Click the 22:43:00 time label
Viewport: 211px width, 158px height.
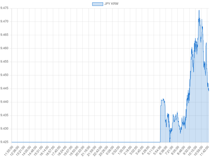pos(98,151)
